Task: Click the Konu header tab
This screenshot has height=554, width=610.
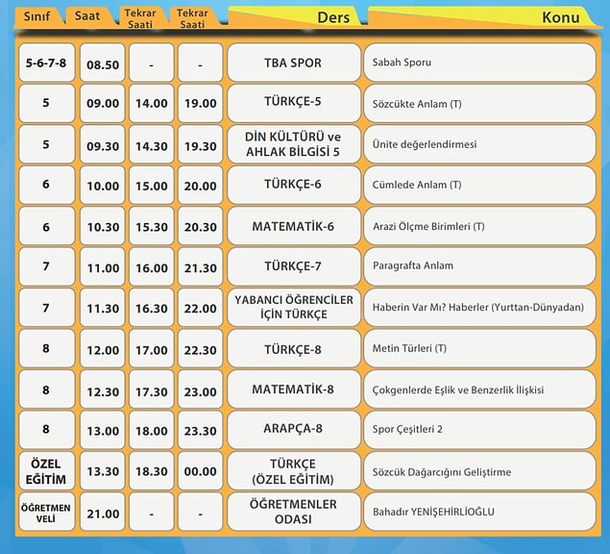Action: coord(482,16)
